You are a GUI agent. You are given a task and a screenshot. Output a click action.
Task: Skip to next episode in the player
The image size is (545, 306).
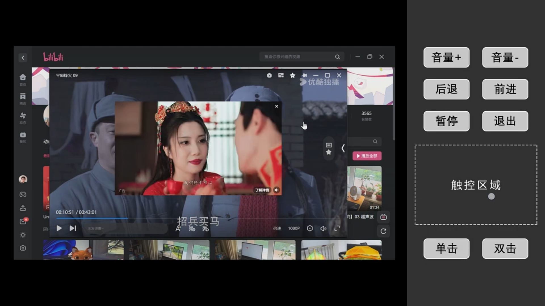[73, 228]
